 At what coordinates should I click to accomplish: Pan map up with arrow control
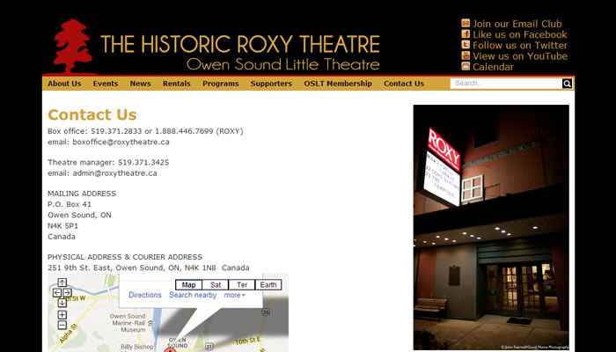[62, 282]
